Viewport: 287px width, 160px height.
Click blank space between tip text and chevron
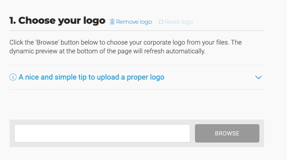[209, 77]
